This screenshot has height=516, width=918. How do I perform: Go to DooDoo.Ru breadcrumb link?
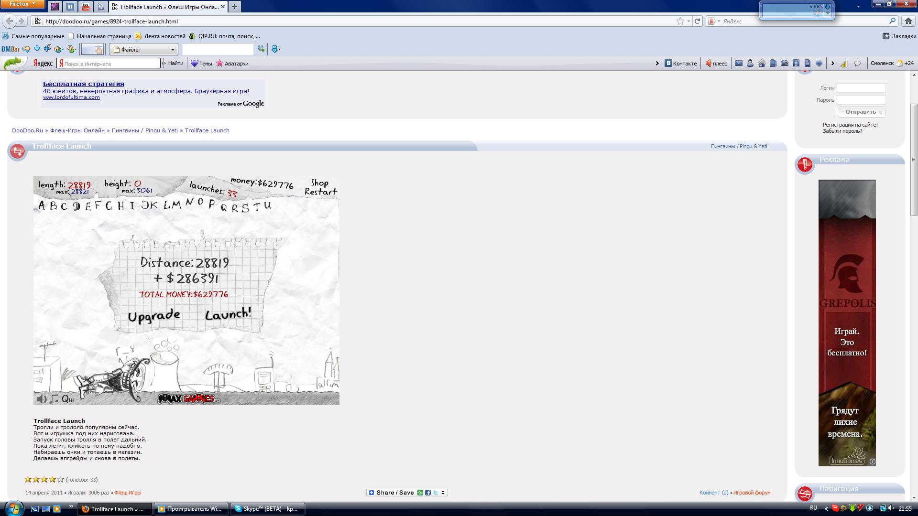[27, 130]
